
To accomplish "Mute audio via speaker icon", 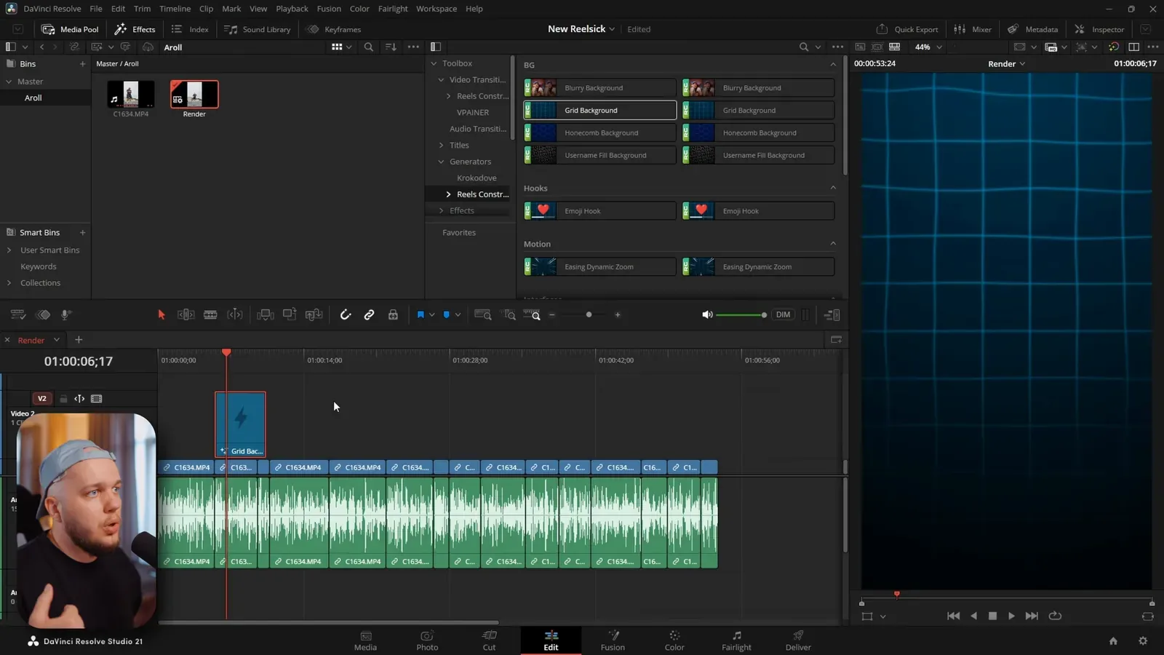I will pos(707,314).
